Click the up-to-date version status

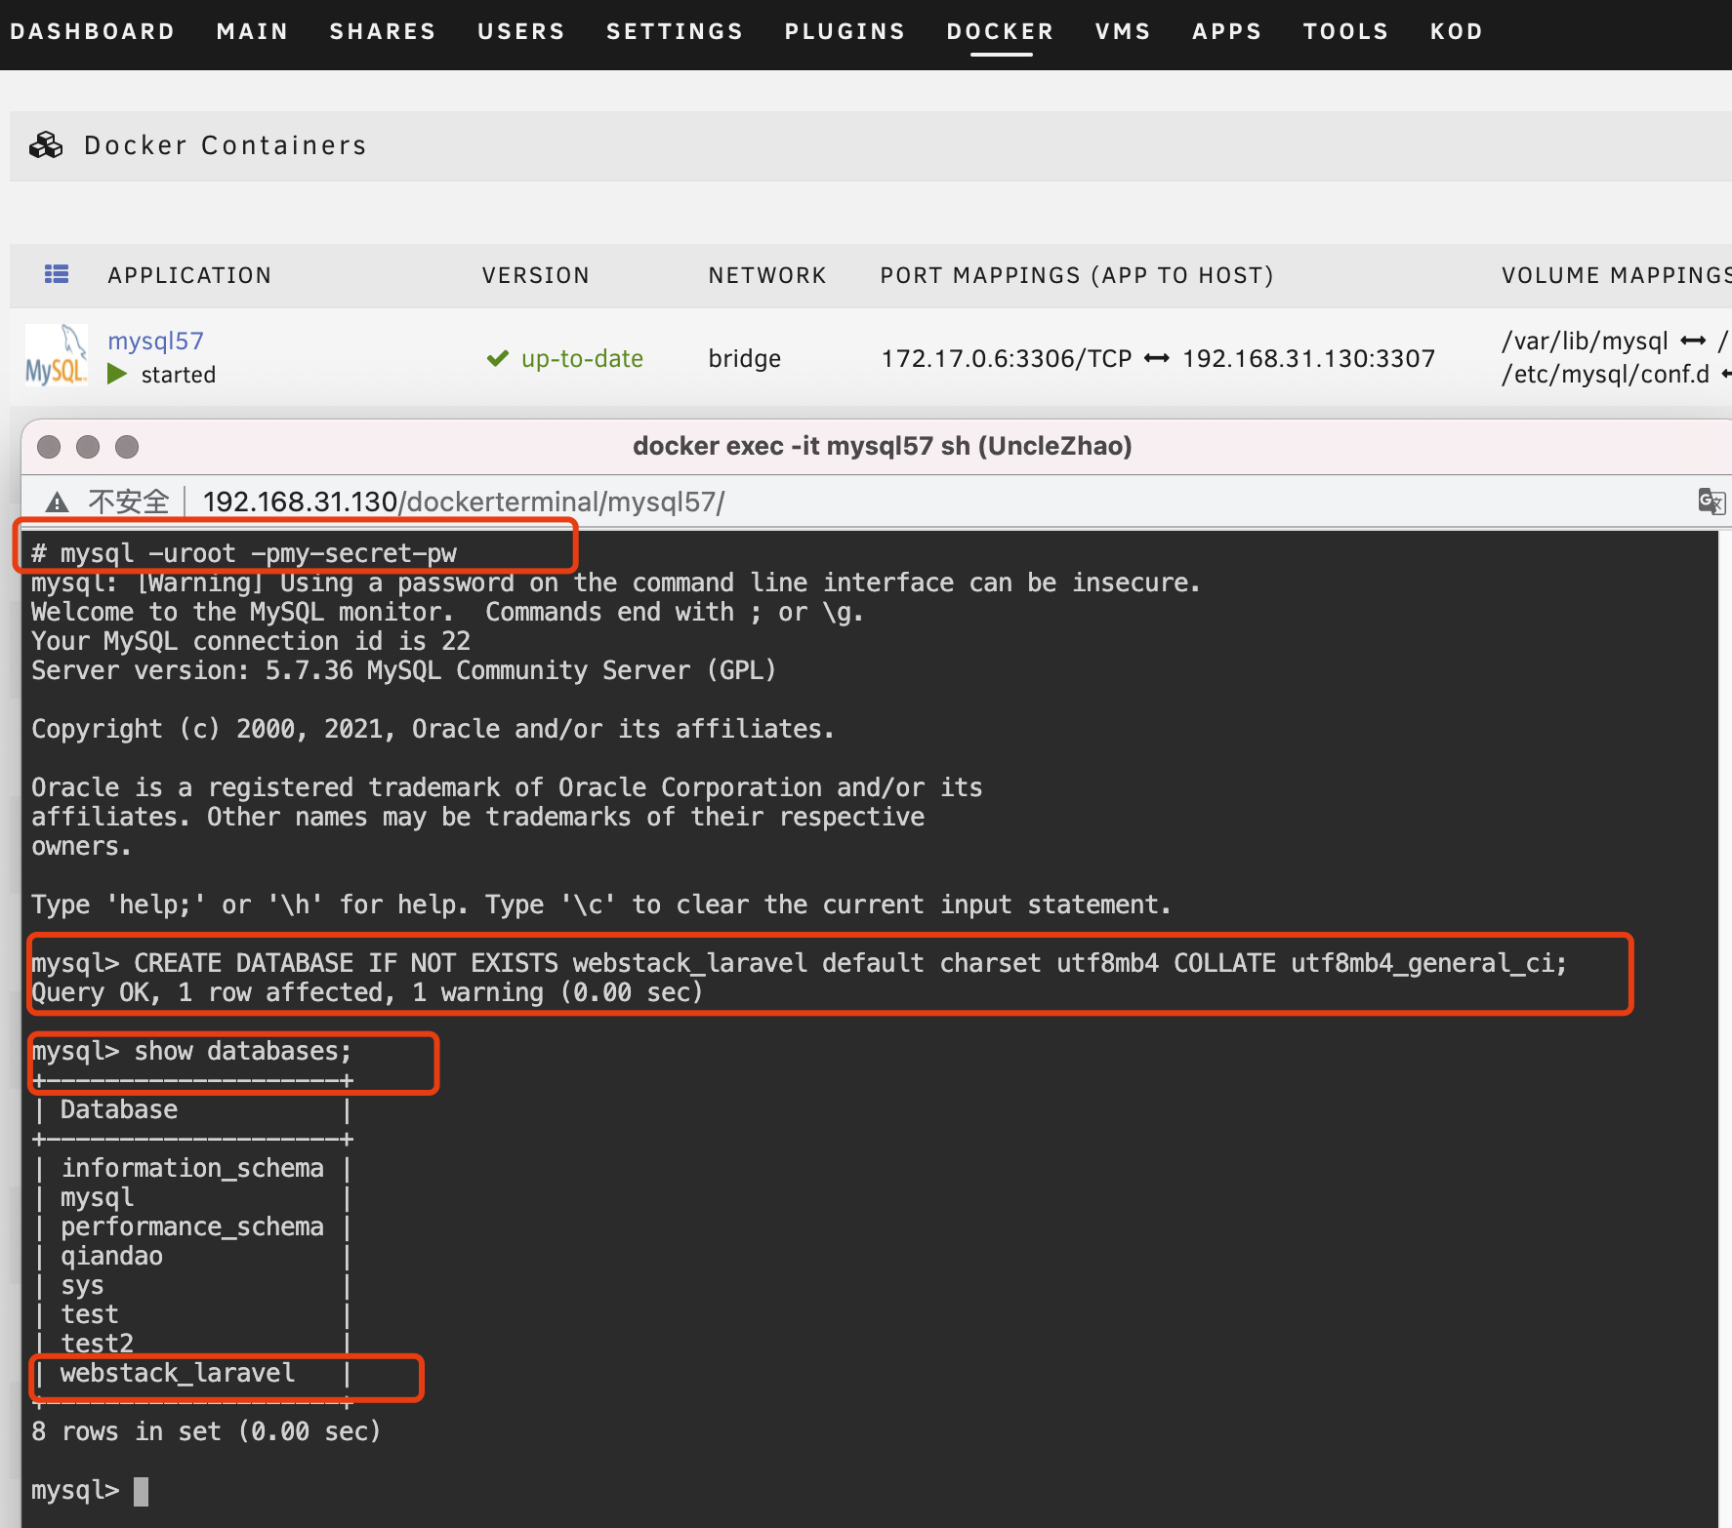pyautogui.click(x=582, y=358)
